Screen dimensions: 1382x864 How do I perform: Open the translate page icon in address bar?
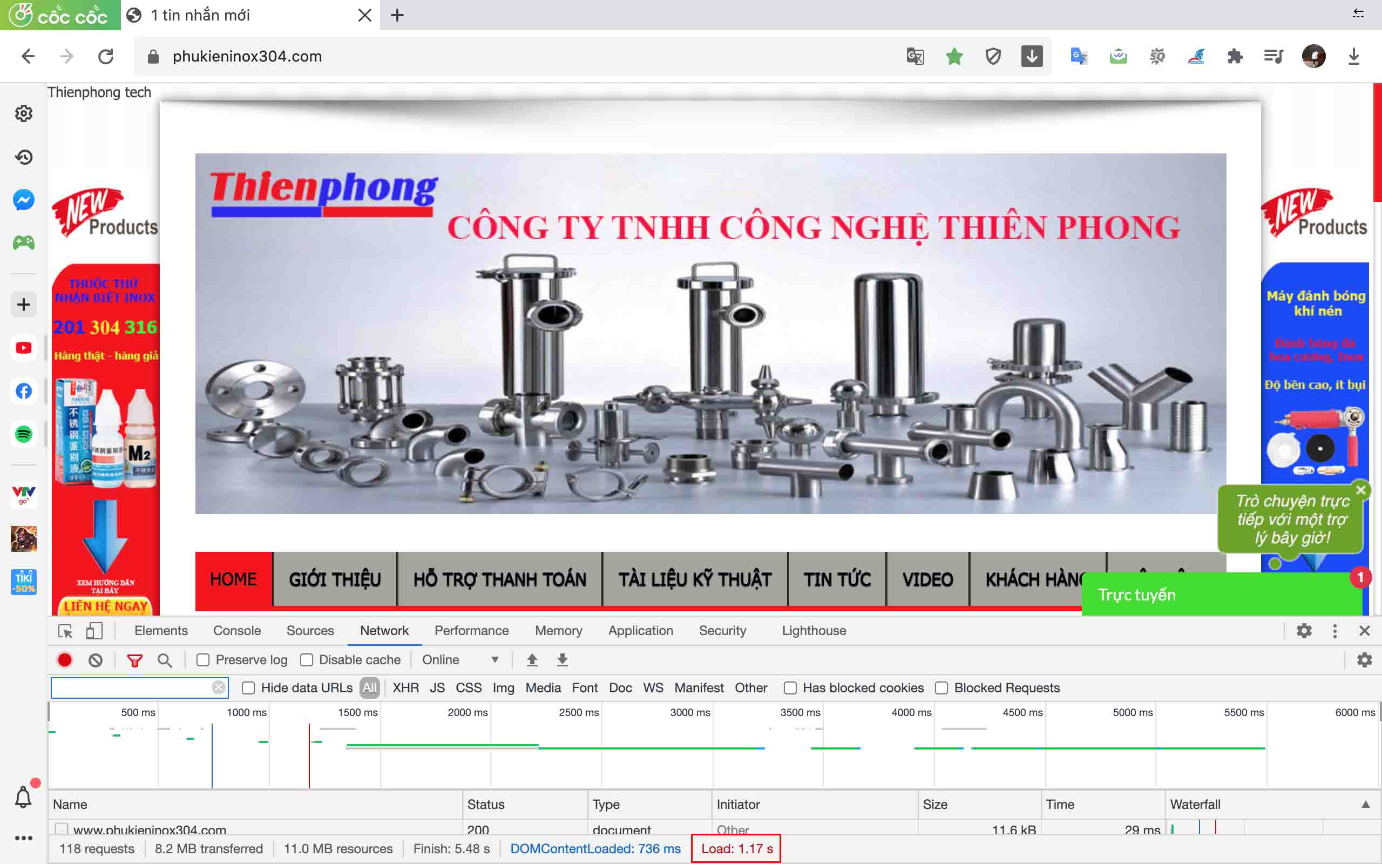pos(916,56)
